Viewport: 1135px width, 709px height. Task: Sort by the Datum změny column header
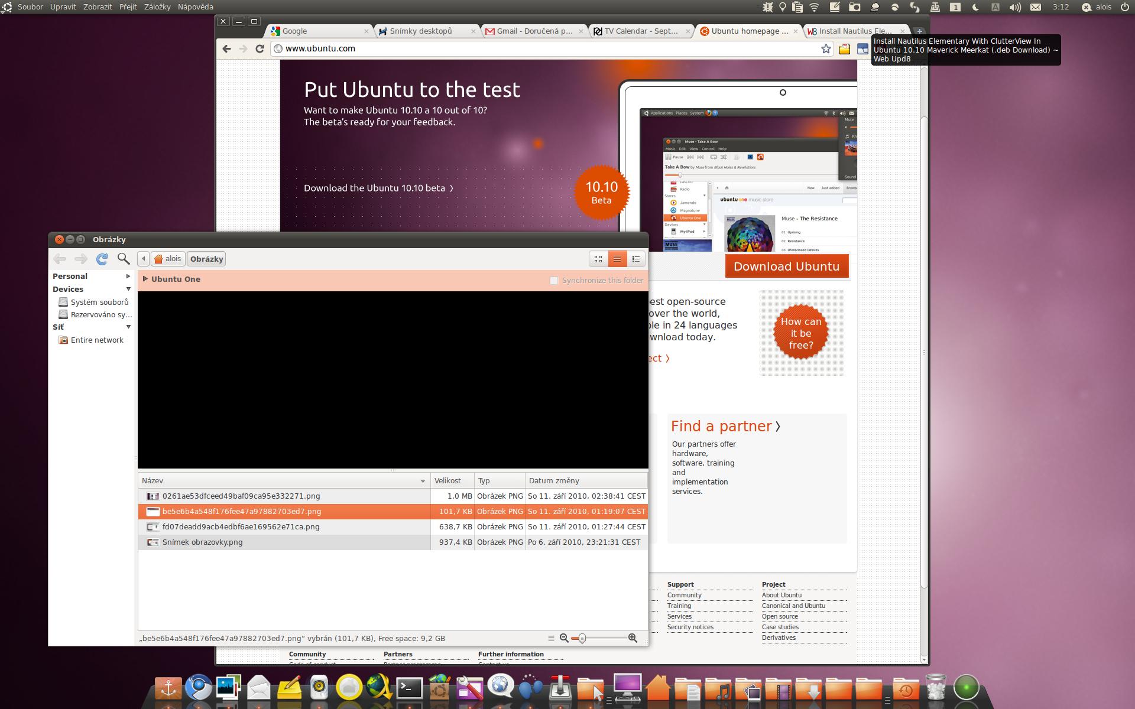click(586, 481)
